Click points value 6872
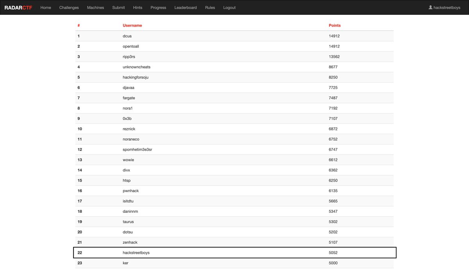469x271 pixels. coord(333,129)
